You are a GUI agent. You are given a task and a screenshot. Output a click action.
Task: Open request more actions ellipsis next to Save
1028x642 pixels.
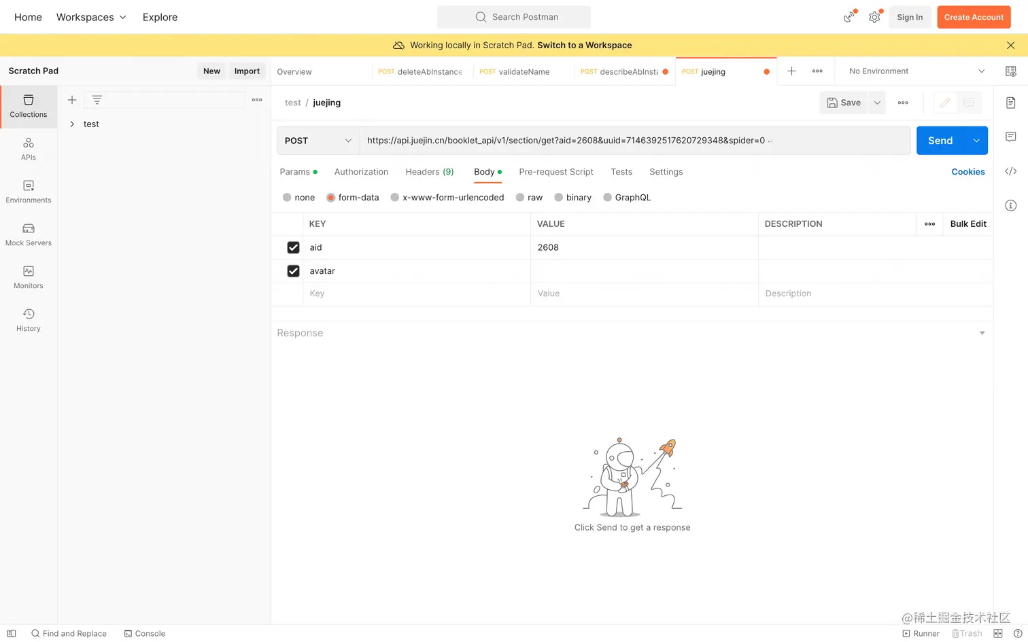pyautogui.click(x=903, y=103)
